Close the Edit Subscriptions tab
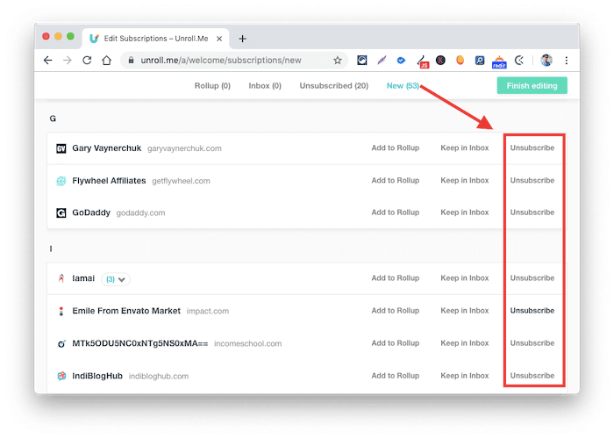The width and height of the screenshot is (614, 439). [219, 39]
